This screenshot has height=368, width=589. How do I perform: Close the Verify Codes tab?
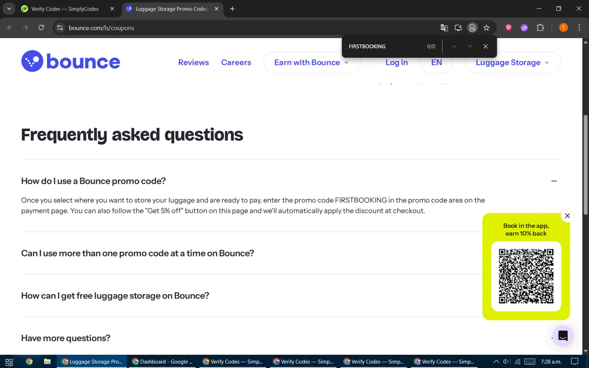112,9
